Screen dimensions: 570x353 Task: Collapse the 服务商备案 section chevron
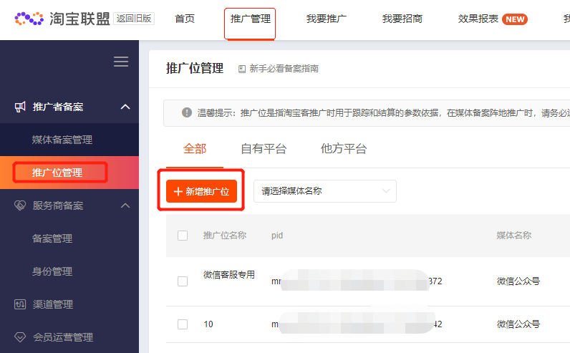[125, 205]
